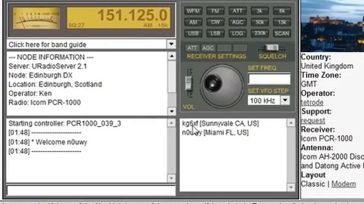Adjust the squelch slider
Screen dimensions: 364x204
tap(272, 48)
